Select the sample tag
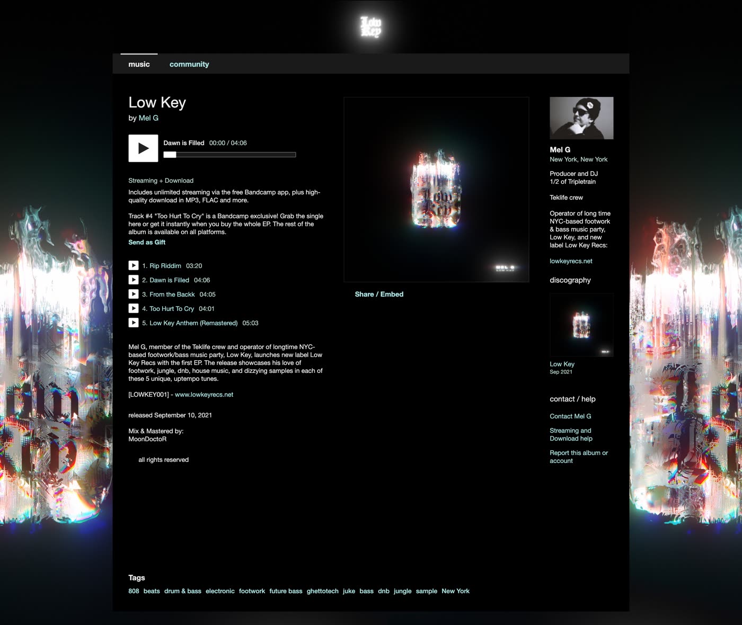 (x=427, y=591)
